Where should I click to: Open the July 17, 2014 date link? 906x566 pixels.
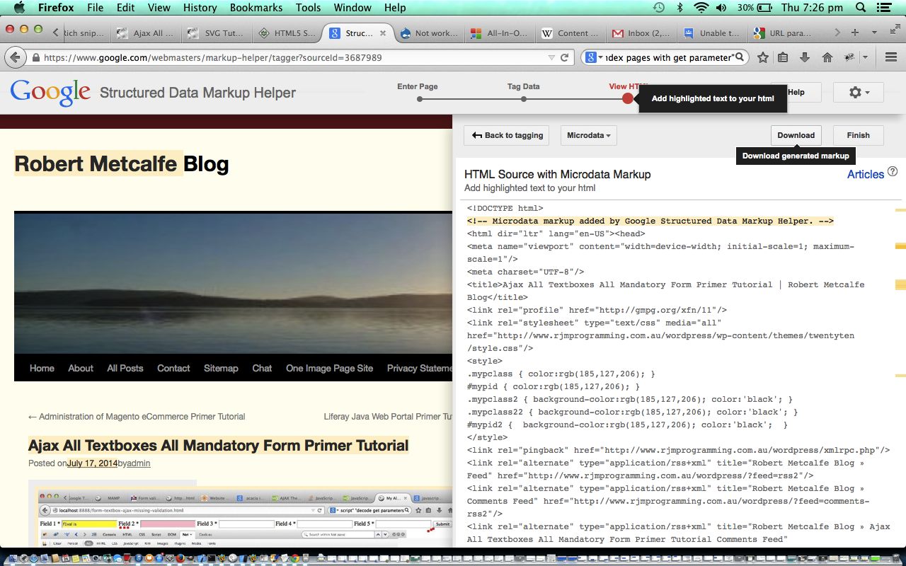[93, 463]
